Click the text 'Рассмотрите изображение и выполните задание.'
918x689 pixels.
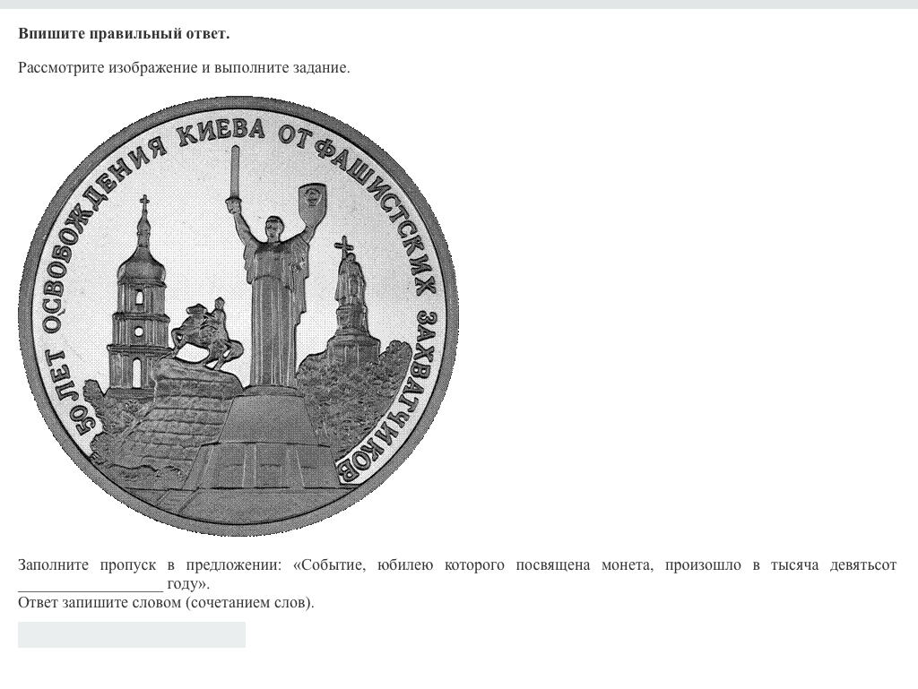click(184, 68)
